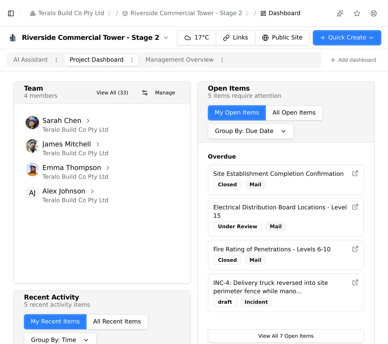
Task: Click Manage team button
Action: (x=165, y=93)
